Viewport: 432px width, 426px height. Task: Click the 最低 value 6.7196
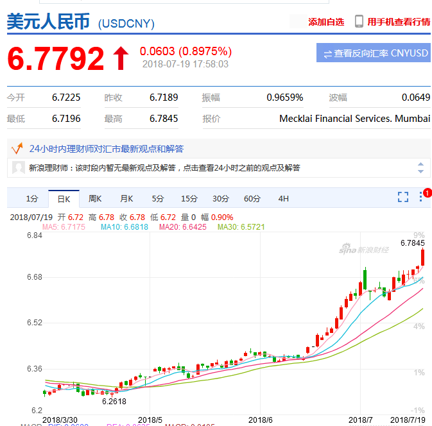pos(66,119)
